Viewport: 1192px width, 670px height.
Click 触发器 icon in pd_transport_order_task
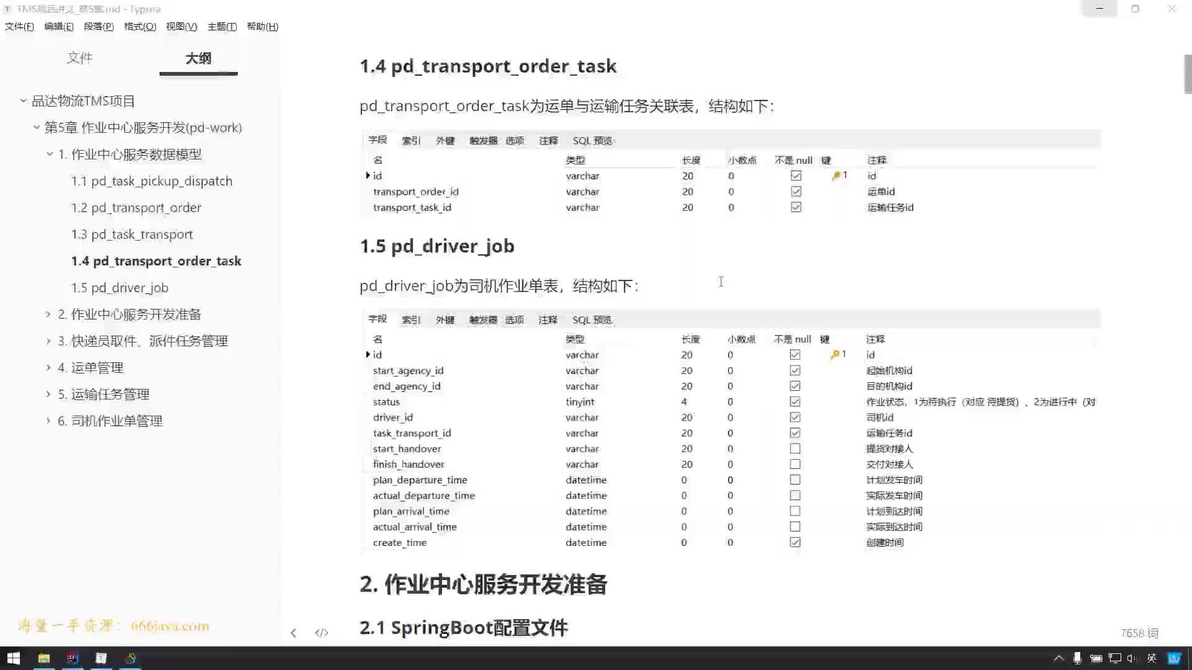pyautogui.click(x=482, y=140)
